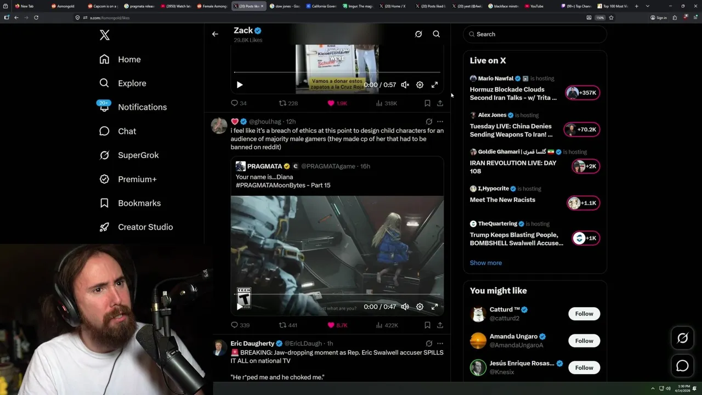Open the @PRAGMATAgame handle link
The width and height of the screenshot is (702, 395).
pos(328,166)
